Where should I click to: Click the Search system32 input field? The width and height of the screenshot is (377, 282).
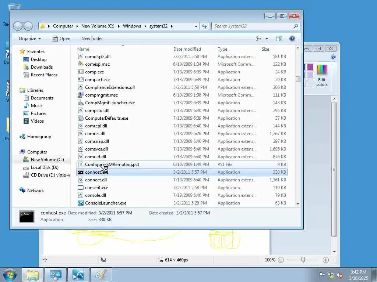(x=253, y=26)
